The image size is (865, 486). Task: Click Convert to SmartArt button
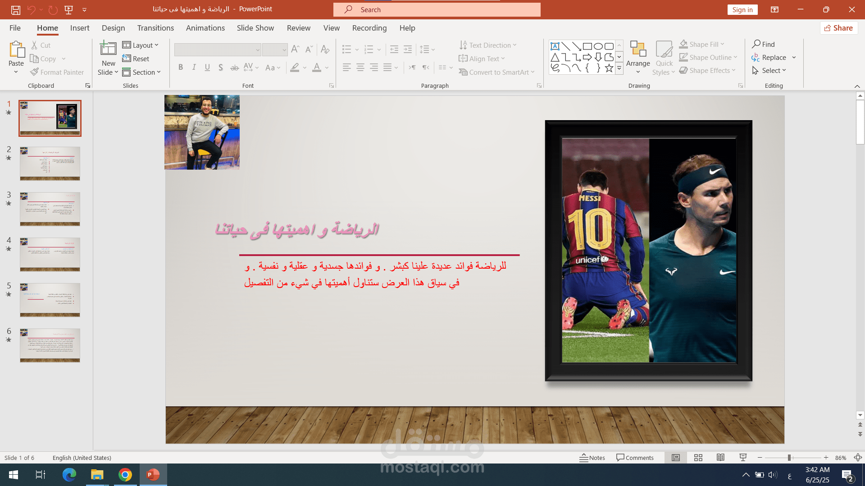point(496,72)
